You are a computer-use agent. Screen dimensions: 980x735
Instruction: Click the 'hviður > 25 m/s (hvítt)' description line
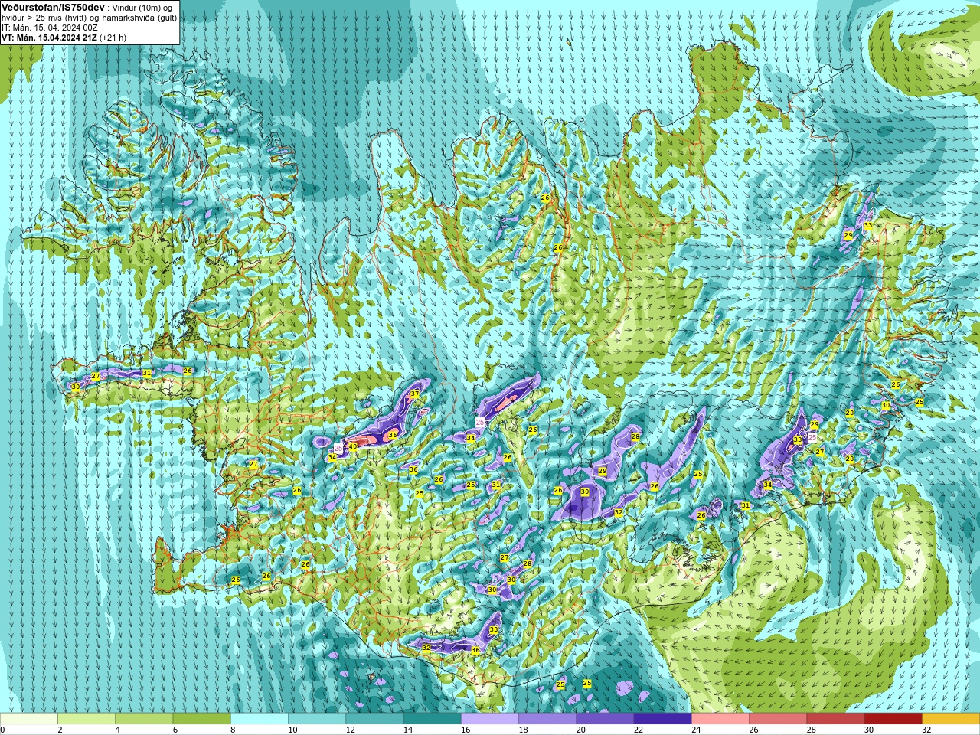89,17
